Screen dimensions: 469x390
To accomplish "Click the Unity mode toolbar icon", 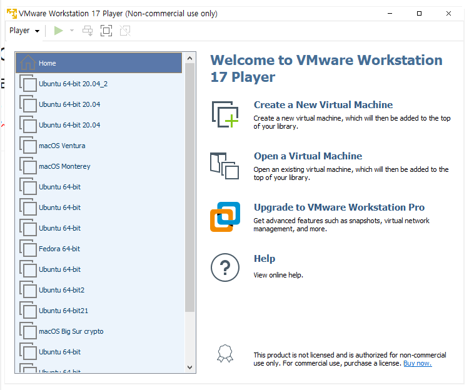I will (x=125, y=31).
